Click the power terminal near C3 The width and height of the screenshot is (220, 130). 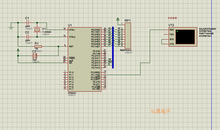[18, 50]
